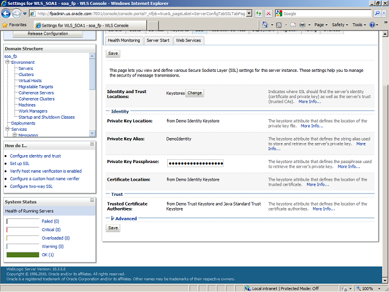Click the Private Key Passphrase field
This screenshot has width=389, height=292.
point(195,164)
